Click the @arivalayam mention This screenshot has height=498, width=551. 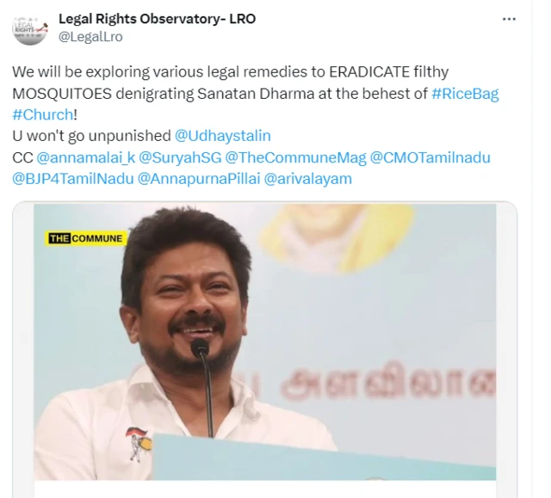click(308, 179)
